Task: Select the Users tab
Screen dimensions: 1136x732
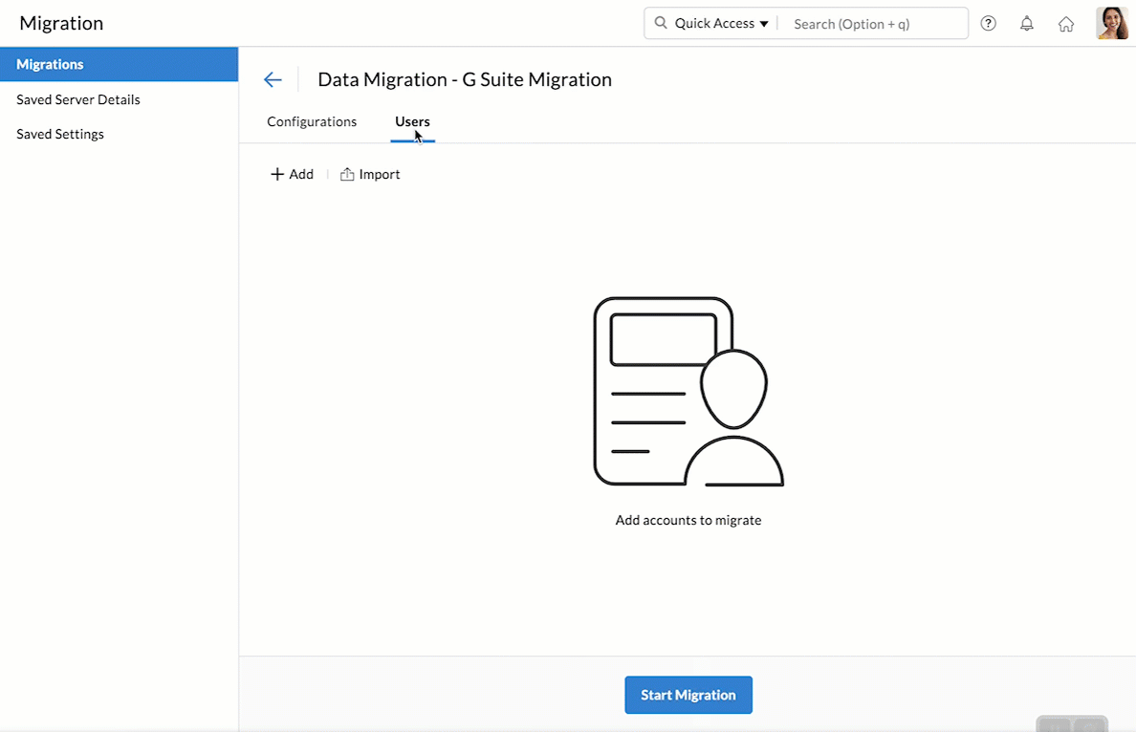Action: [x=412, y=121]
